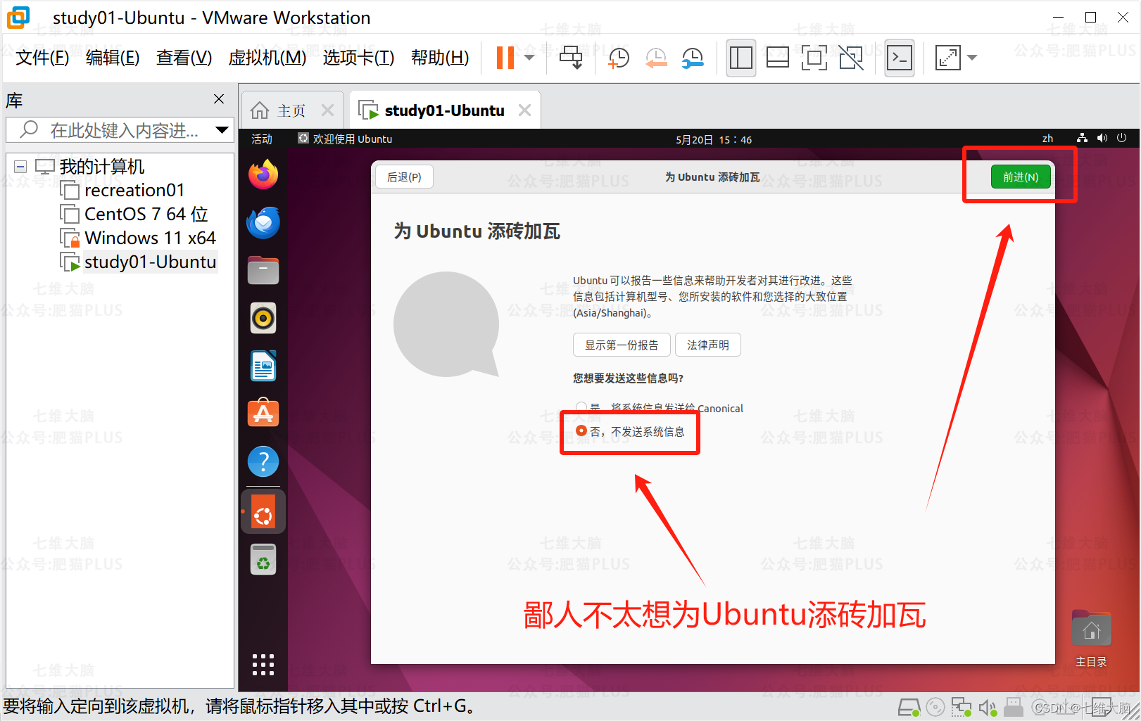Click the 显示第一份报告 button
This screenshot has height=721, width=1141.
pos(622,345)
